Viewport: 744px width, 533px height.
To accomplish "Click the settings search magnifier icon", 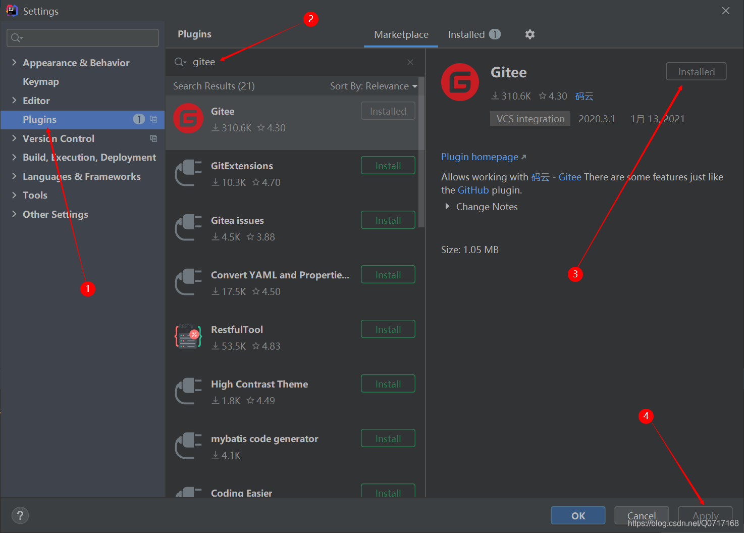I will click(17, 38).
